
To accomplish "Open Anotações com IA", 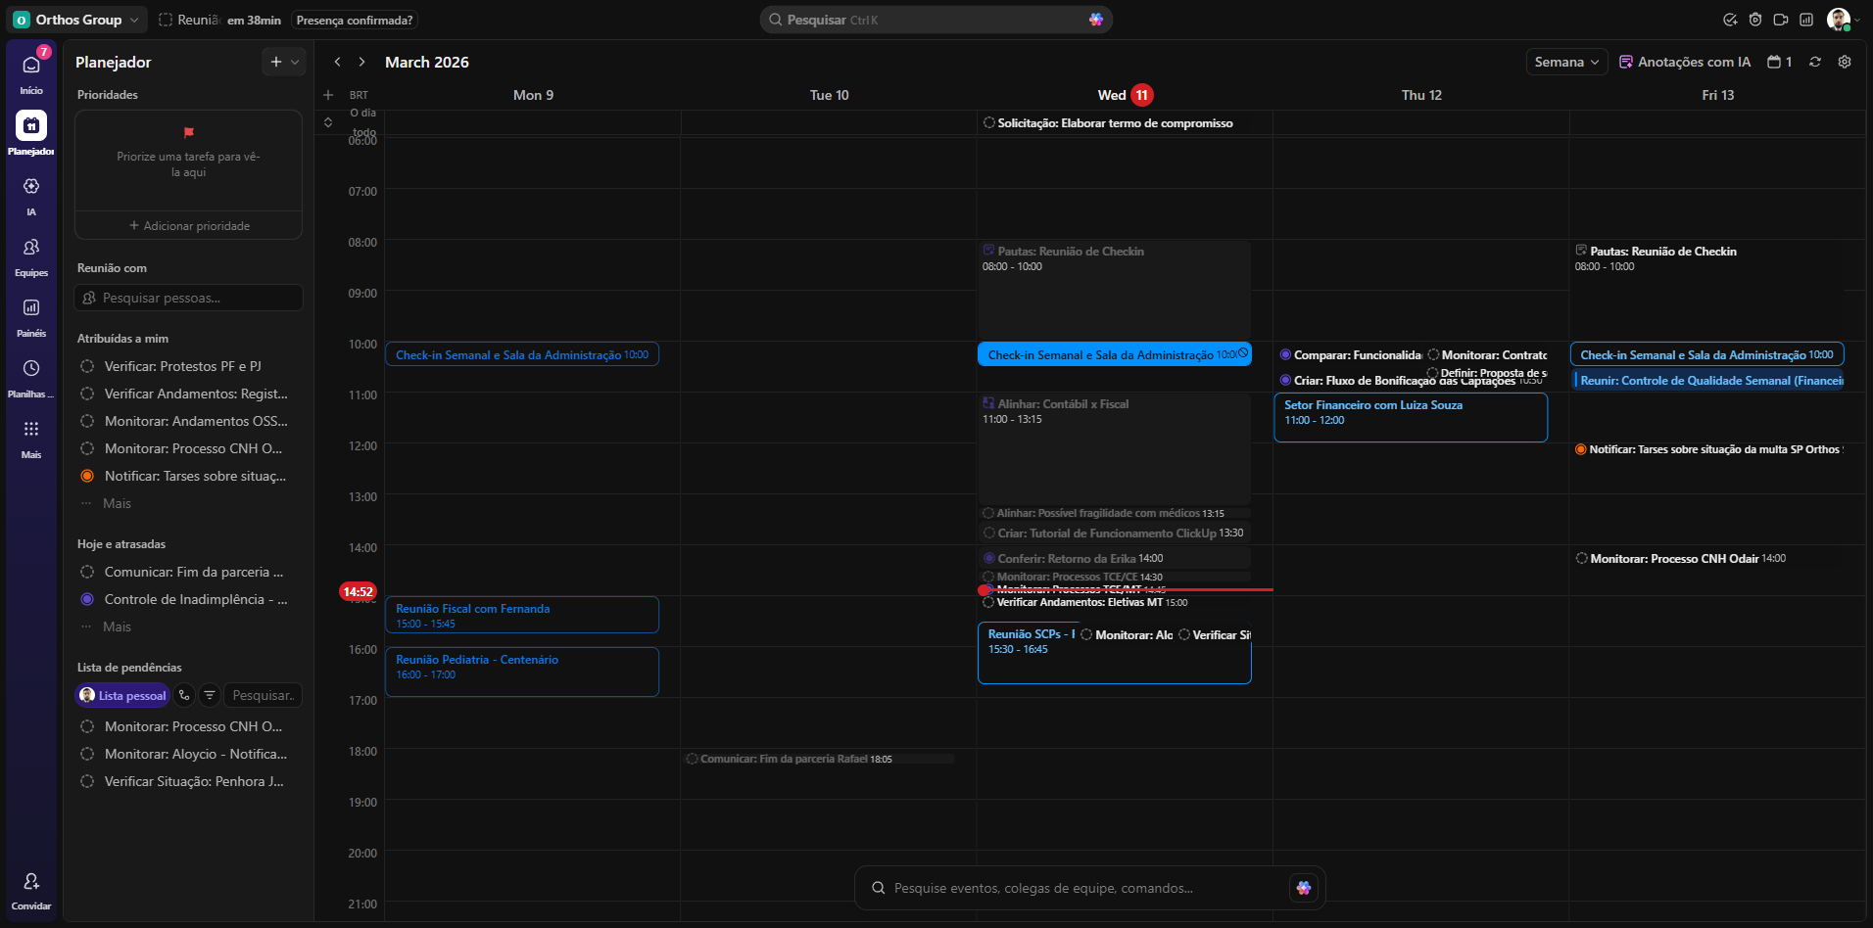I will pos(1685,62).
